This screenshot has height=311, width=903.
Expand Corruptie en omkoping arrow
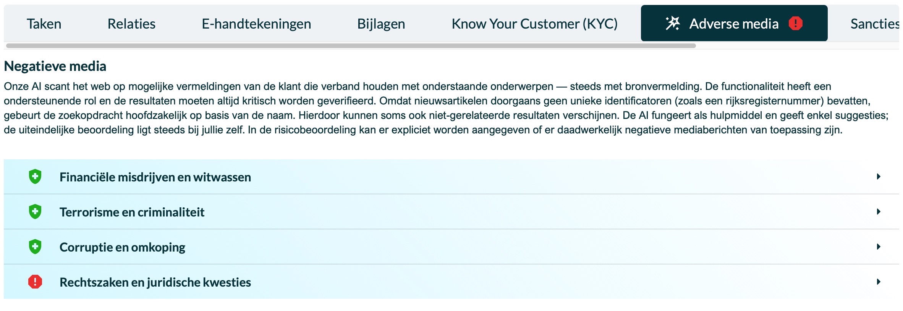879,247
